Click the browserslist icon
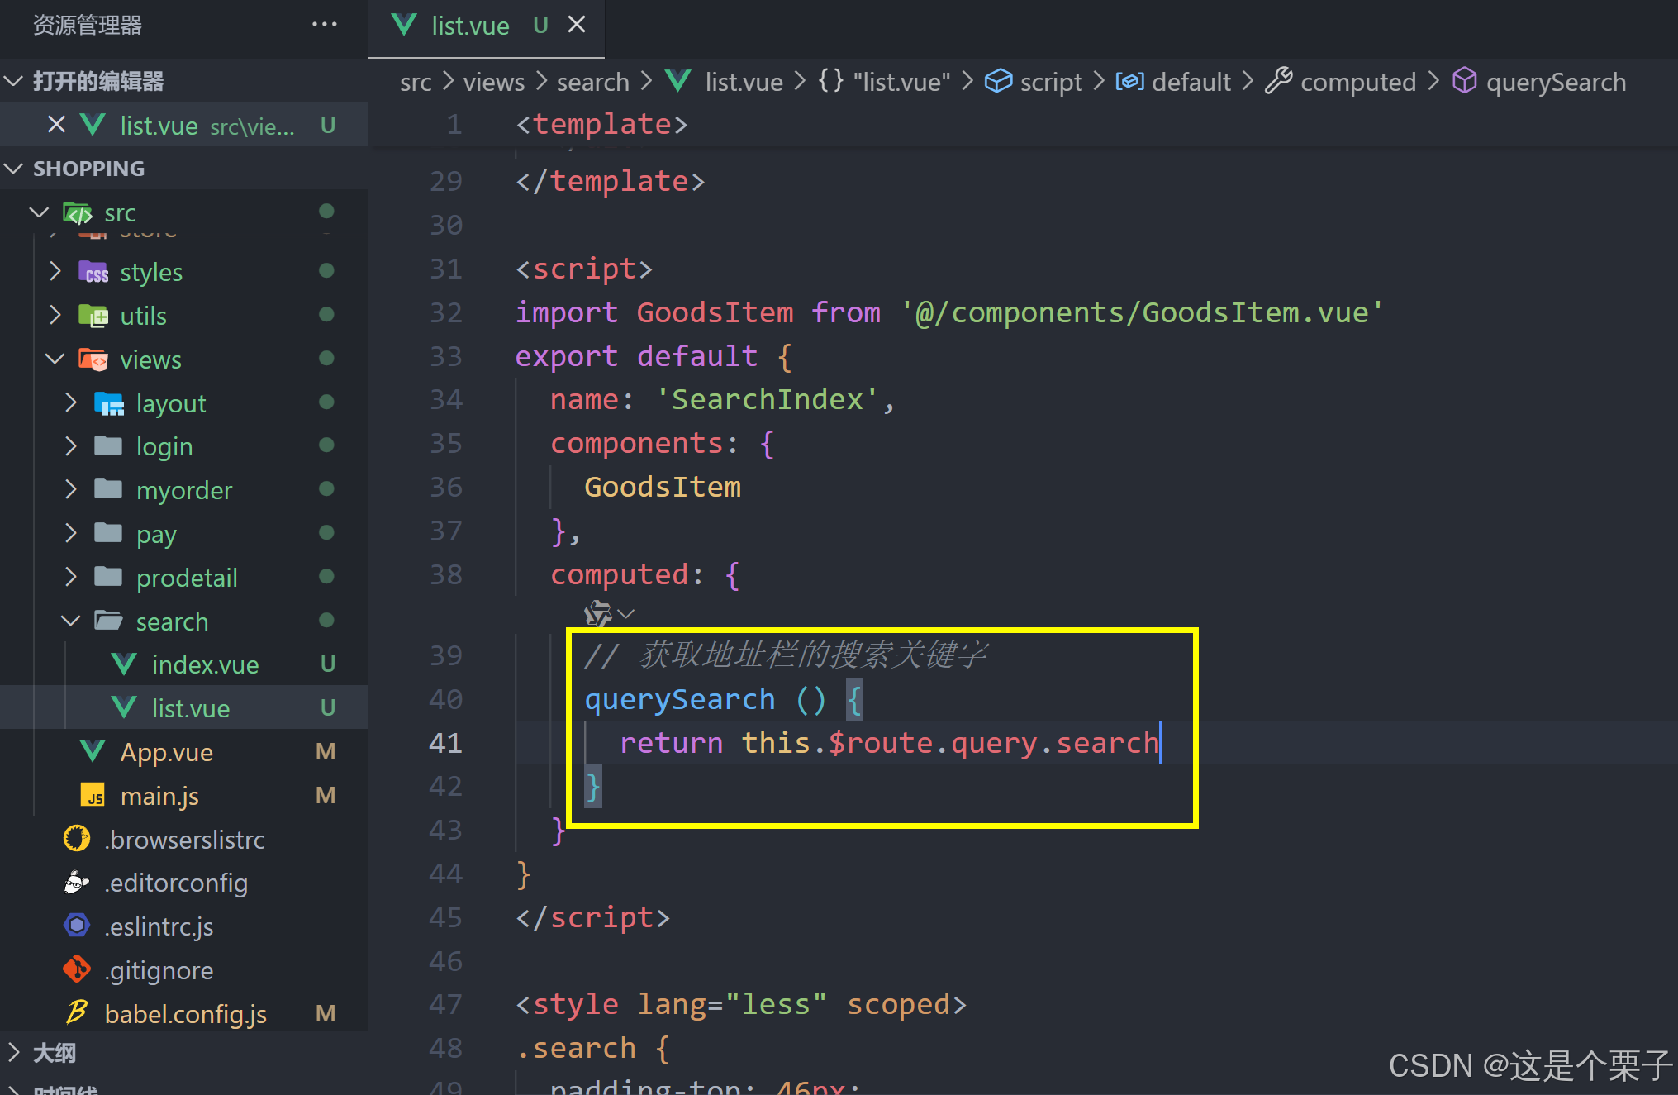The height and width of the screenshot is (1095, 1678). 77,838
